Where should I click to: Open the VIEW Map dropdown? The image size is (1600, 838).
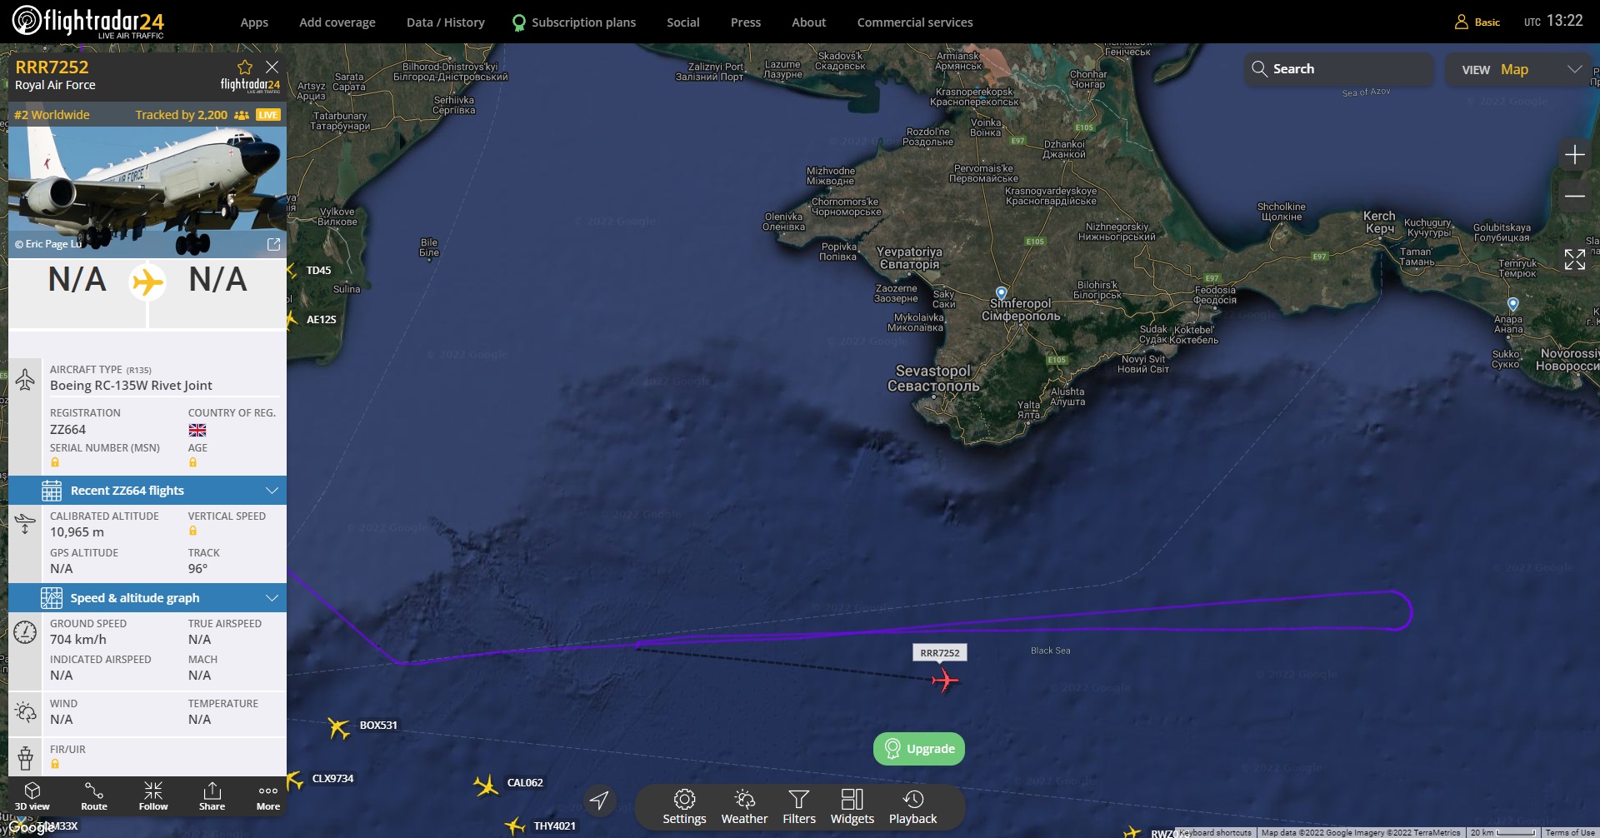click(x=1522, y=69)
